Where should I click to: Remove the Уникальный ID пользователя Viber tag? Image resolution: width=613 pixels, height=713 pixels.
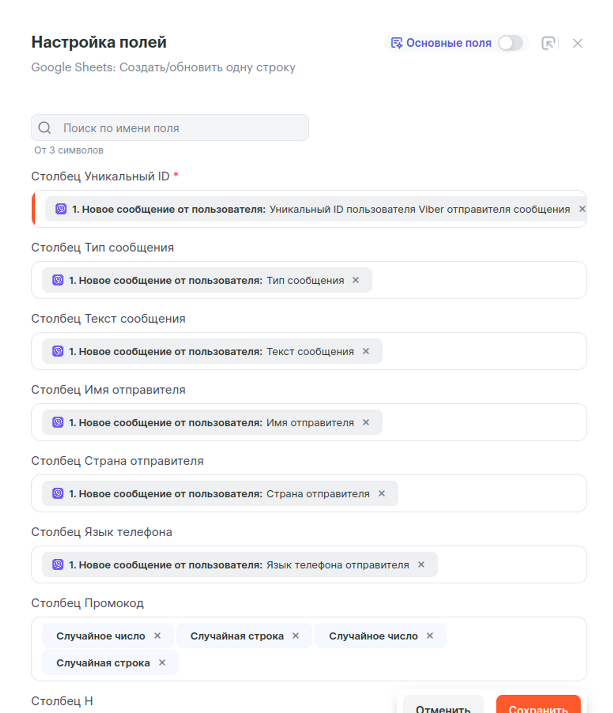click(582, 209)
